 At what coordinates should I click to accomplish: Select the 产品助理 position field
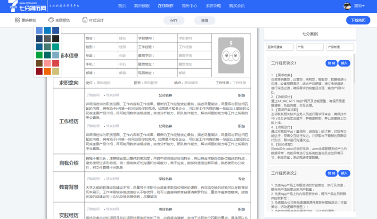tap(340, 47)
